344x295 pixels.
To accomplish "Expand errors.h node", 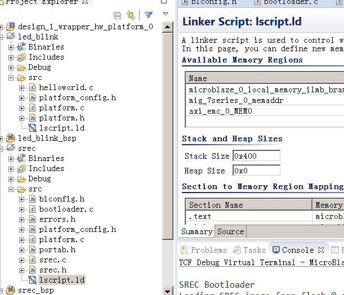I will point(21,220).
